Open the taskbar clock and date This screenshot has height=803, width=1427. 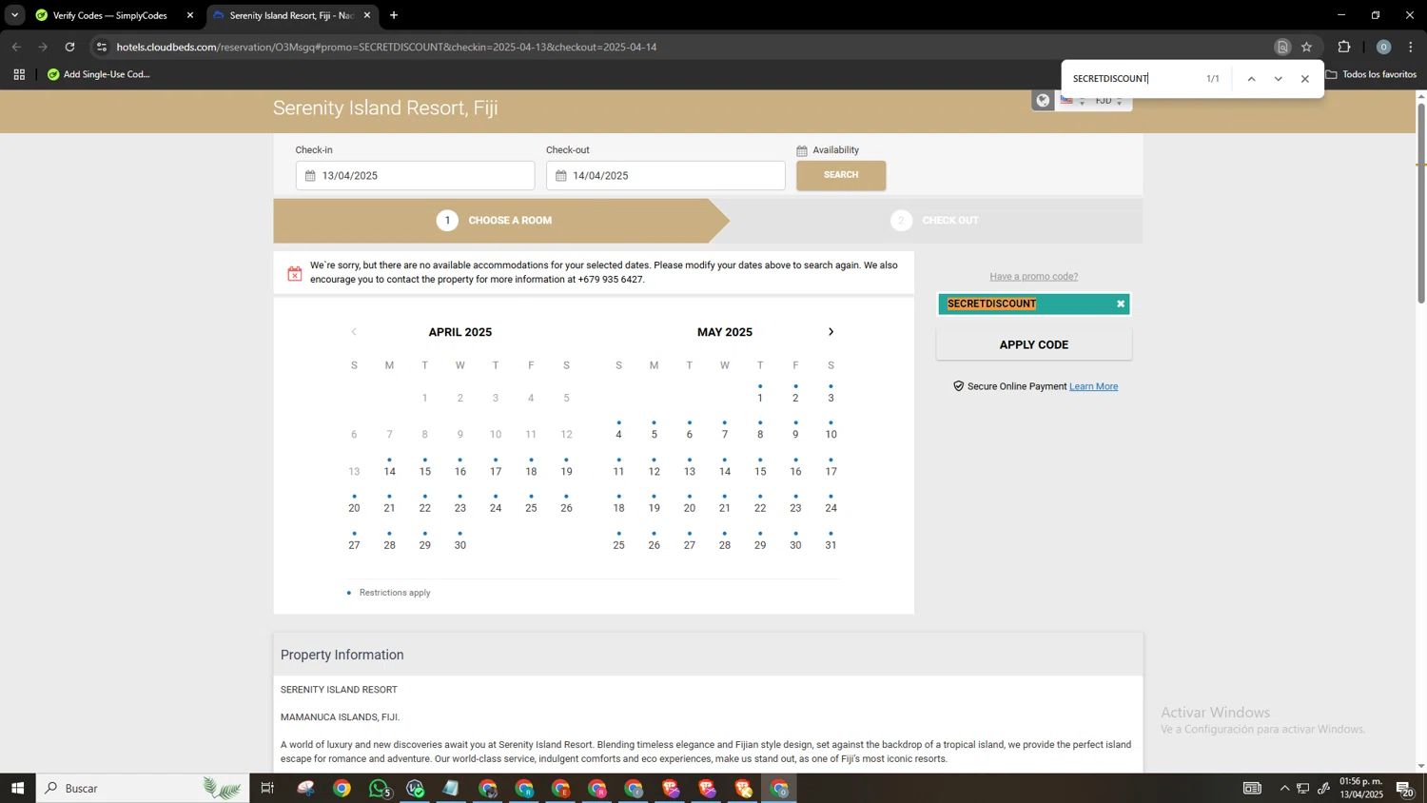point(1361,788)
